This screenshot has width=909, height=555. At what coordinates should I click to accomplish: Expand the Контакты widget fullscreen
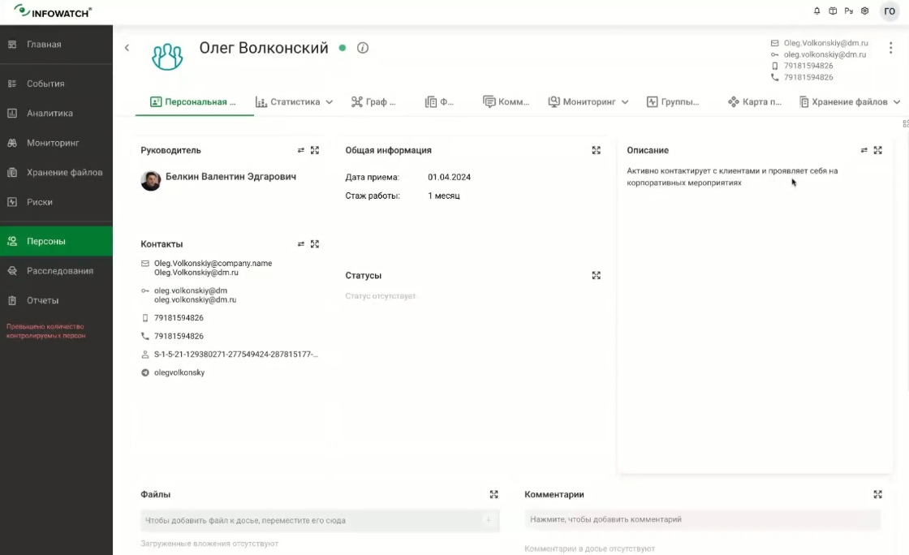[x=315, y=244]
